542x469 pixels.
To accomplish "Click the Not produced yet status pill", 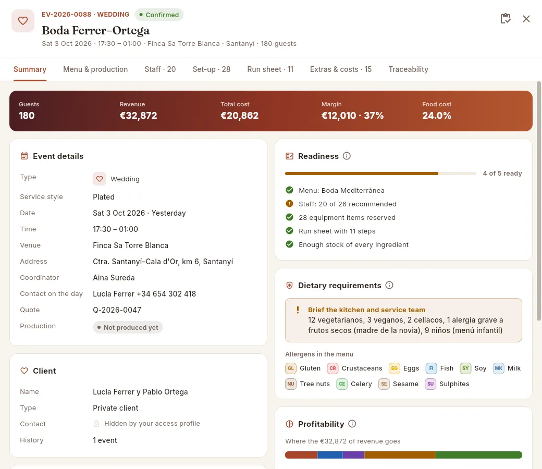I will [128, 327].
